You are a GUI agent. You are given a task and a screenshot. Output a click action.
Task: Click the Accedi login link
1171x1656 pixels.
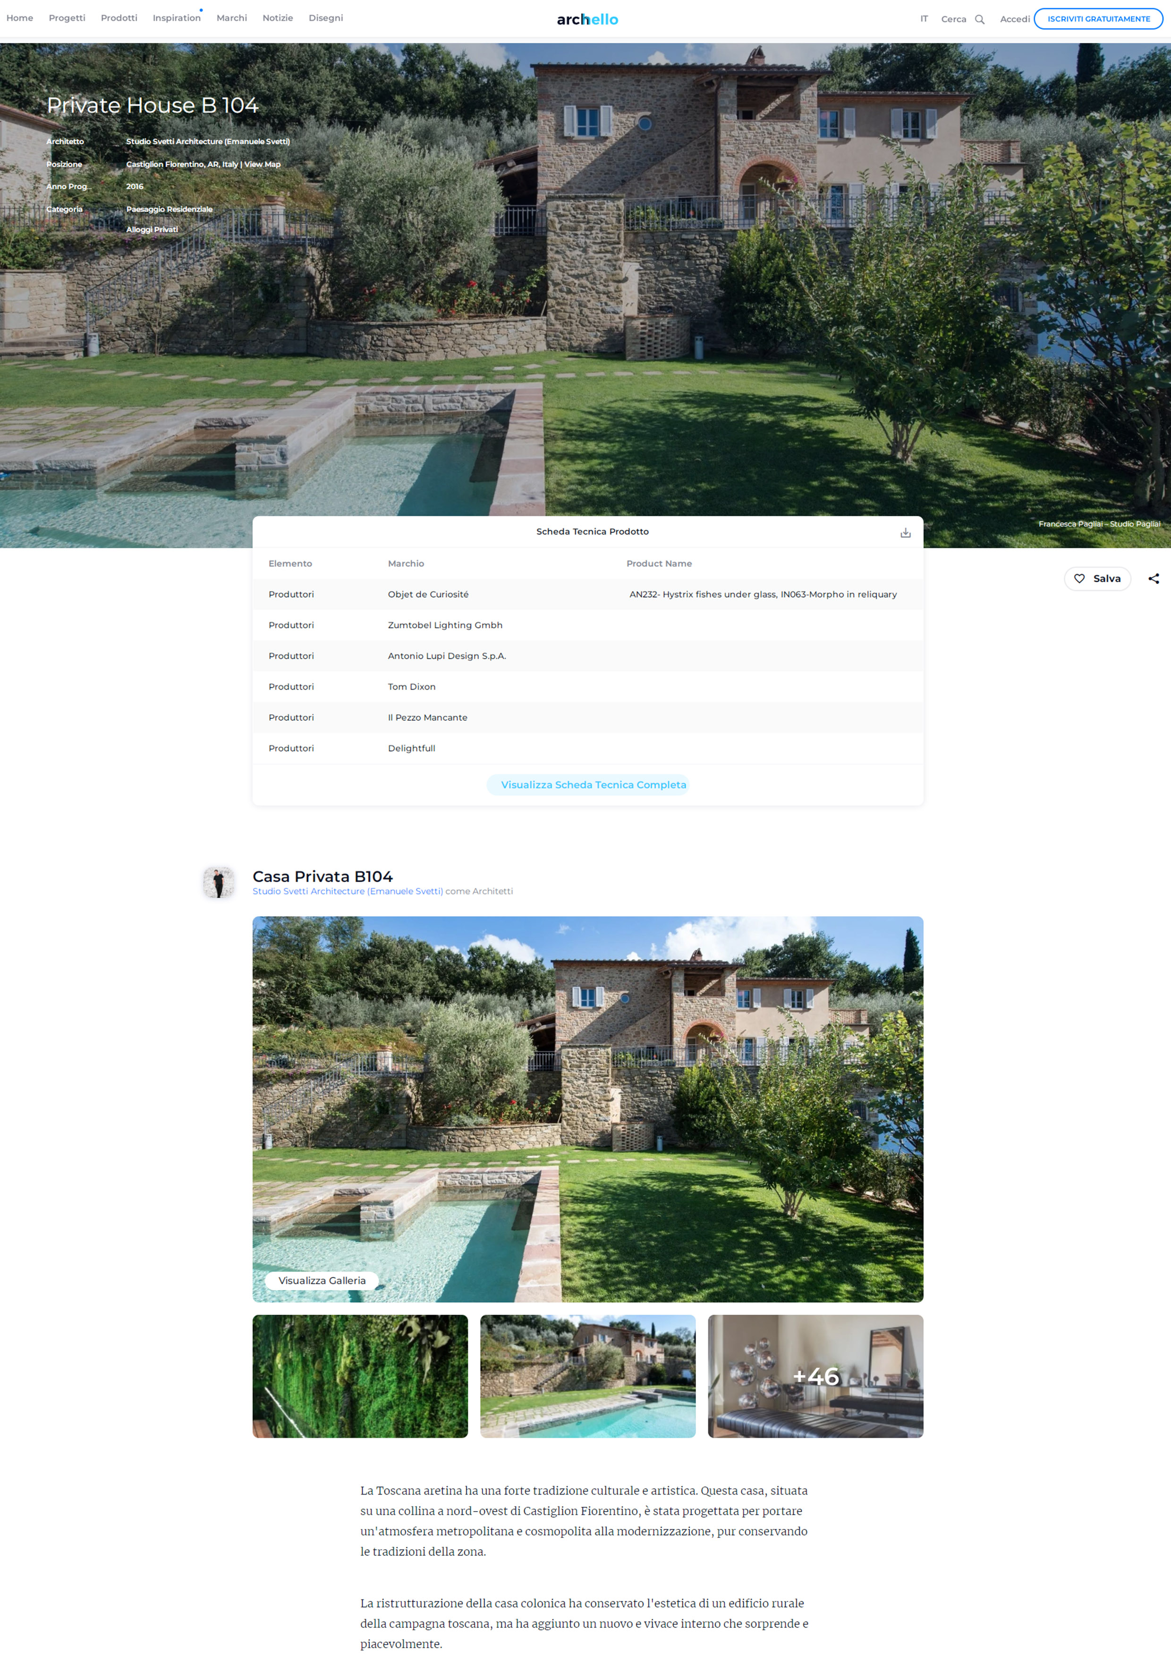pyautogui.click(x=1014, y=19)
